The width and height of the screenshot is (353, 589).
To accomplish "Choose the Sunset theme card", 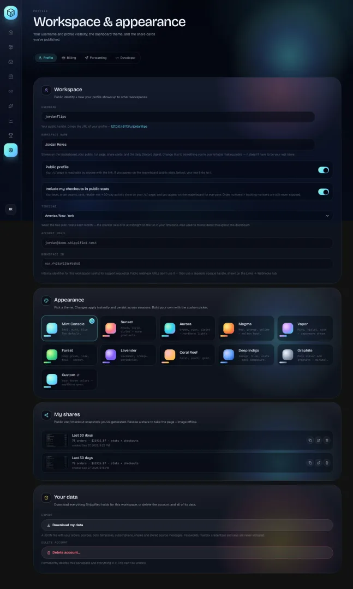I will (x=128, y=328).
